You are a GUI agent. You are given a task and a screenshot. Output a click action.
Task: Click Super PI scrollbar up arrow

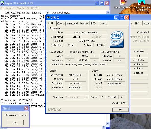point(108,12)
